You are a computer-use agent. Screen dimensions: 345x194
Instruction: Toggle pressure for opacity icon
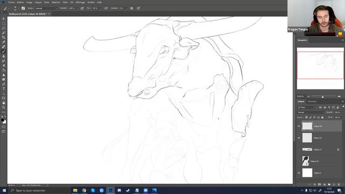[82, 8]
